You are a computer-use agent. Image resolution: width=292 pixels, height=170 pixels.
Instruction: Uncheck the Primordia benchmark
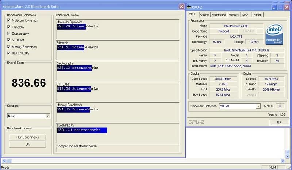pyautogui.click(x=9, y=27)
